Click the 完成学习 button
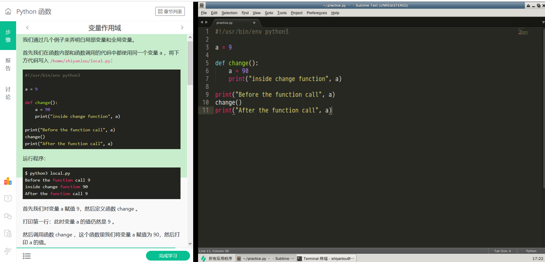This screenshot has height=262, width=545. tap(168, 256)
